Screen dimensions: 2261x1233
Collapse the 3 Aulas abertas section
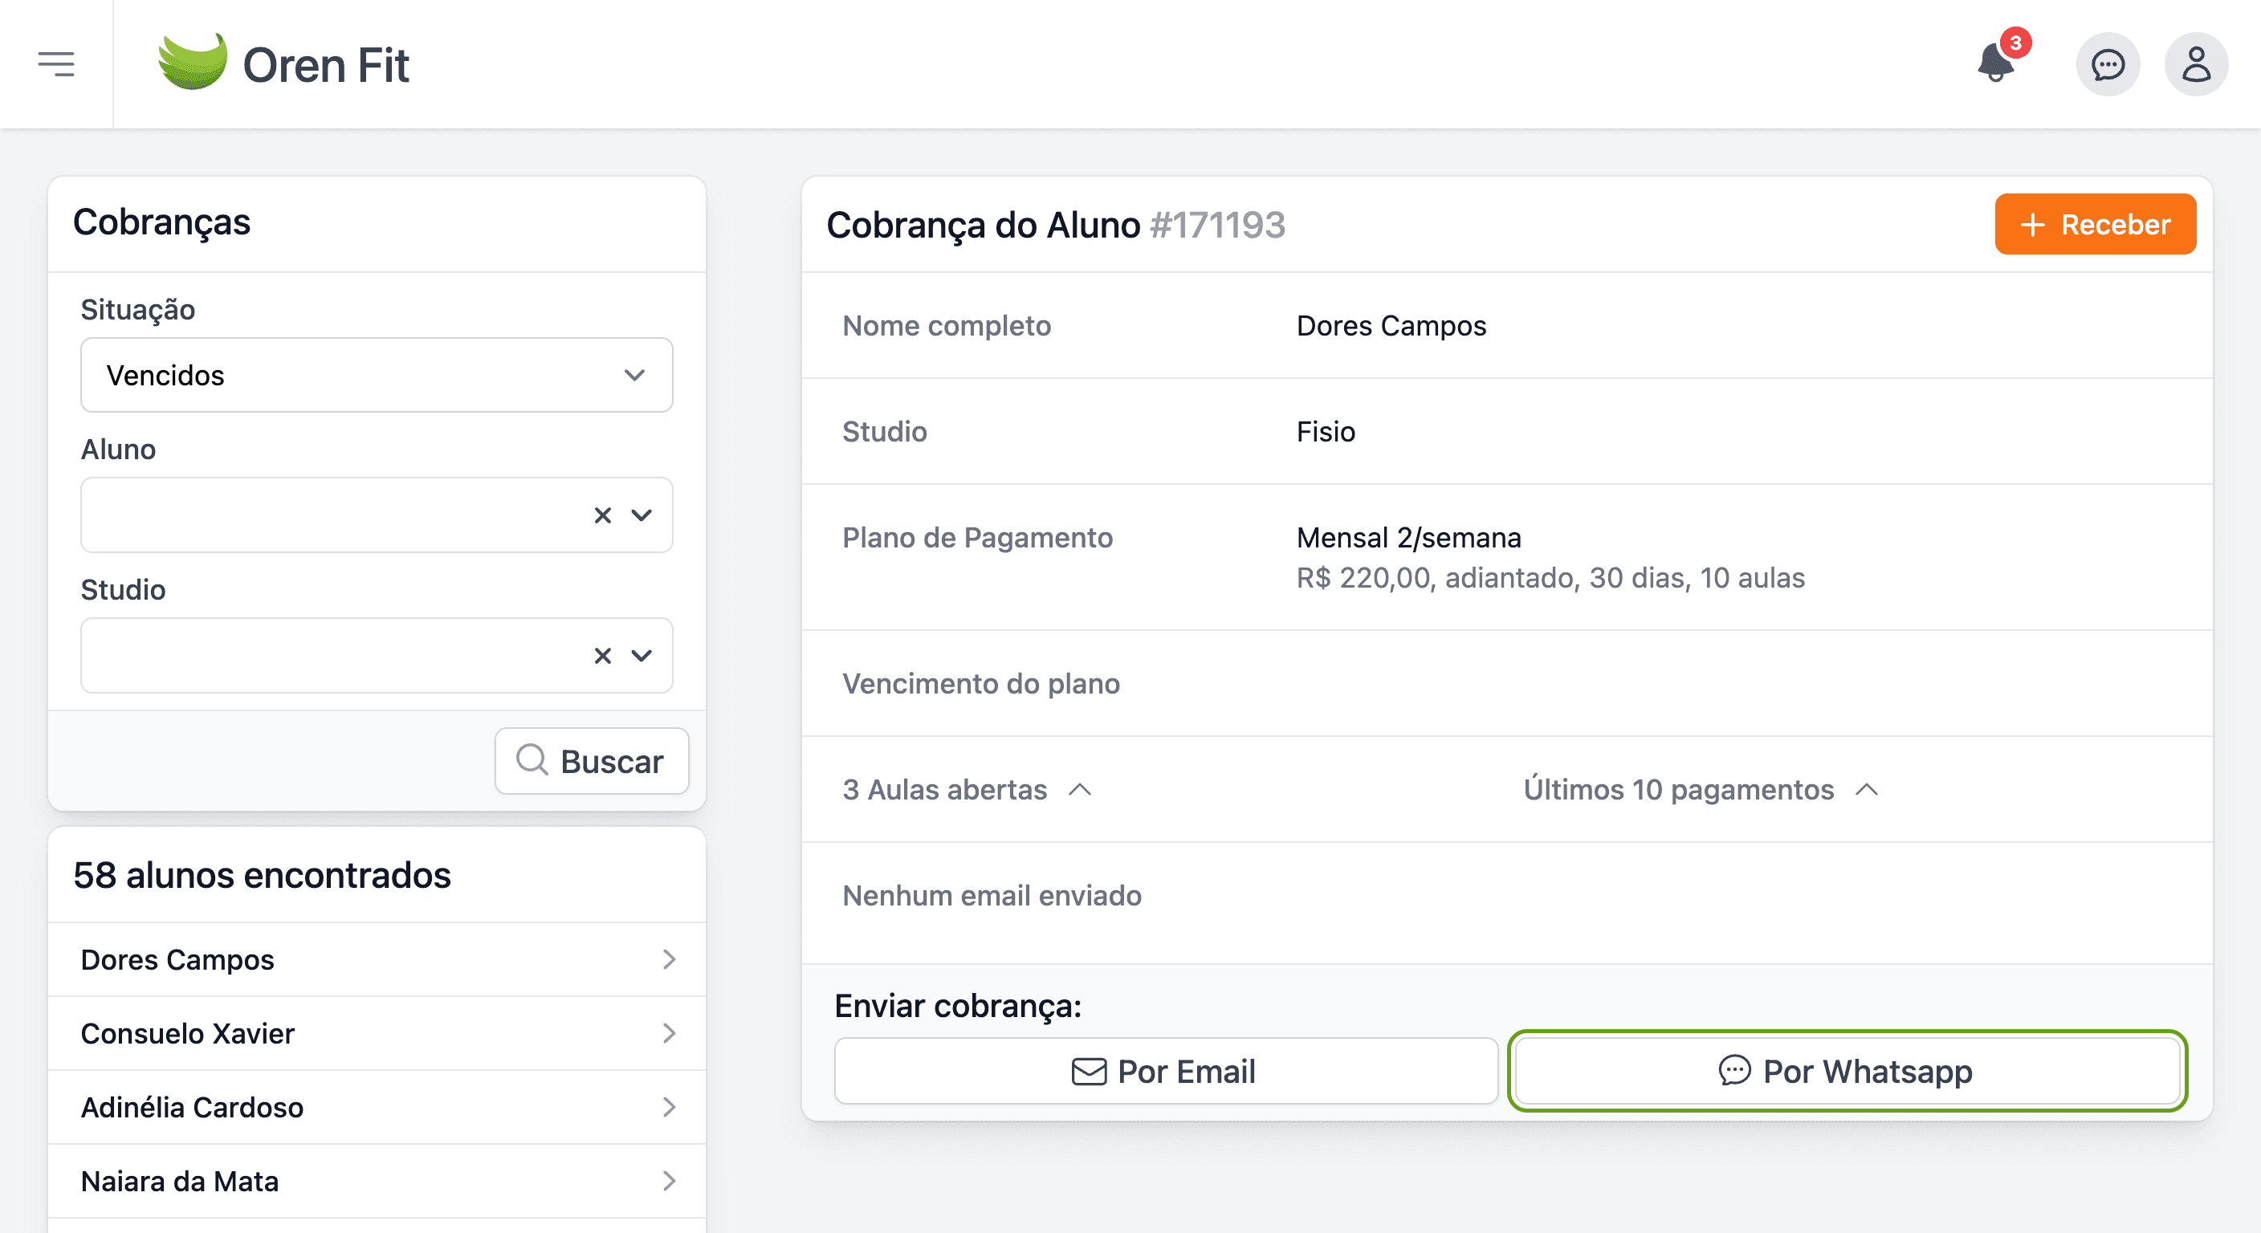click(967, 789)
